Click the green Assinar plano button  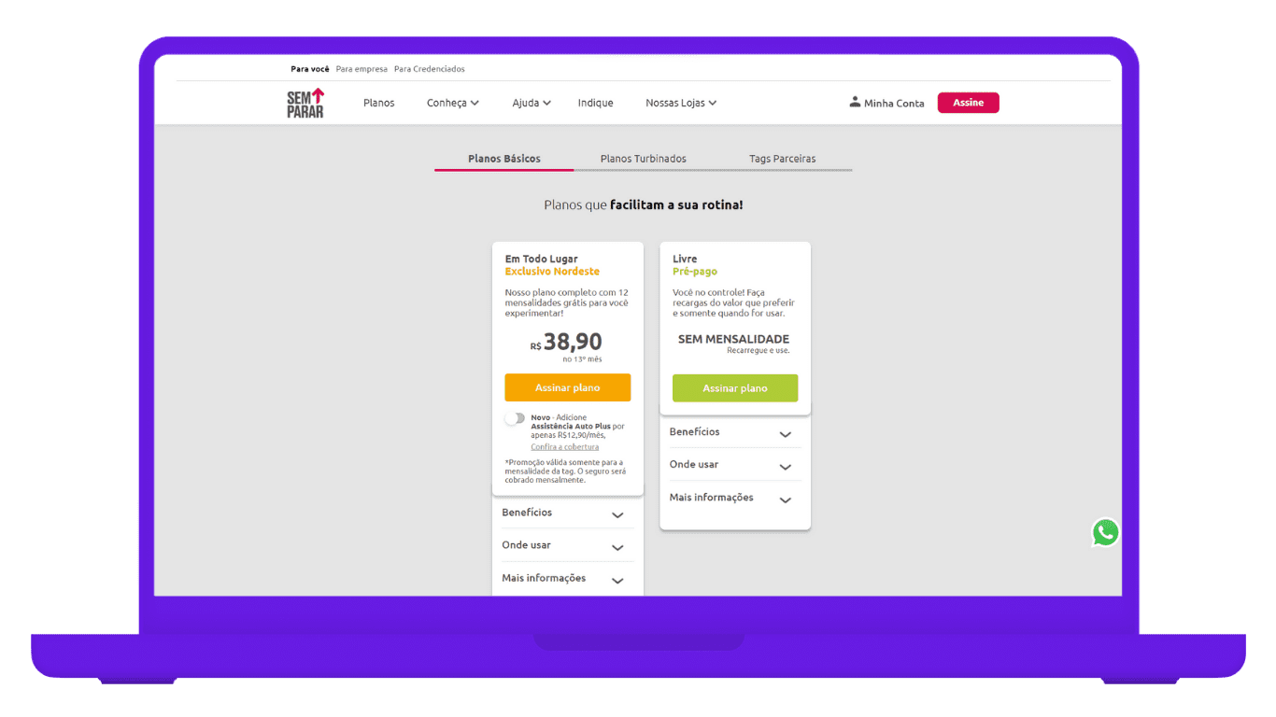(734, 388)
